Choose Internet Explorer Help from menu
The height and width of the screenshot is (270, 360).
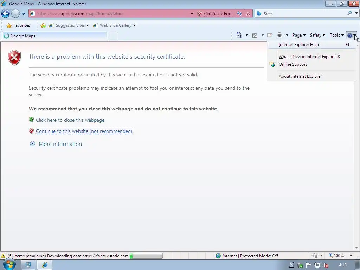(312, 45)
